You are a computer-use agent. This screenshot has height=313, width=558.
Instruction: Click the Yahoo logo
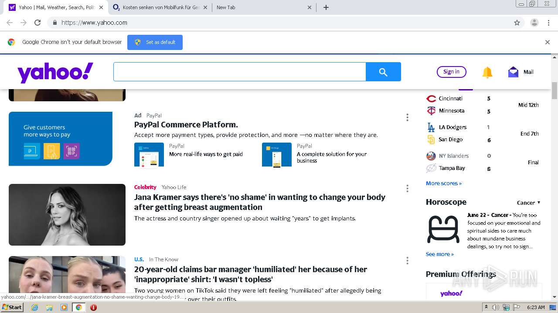(x=55, y=72)
